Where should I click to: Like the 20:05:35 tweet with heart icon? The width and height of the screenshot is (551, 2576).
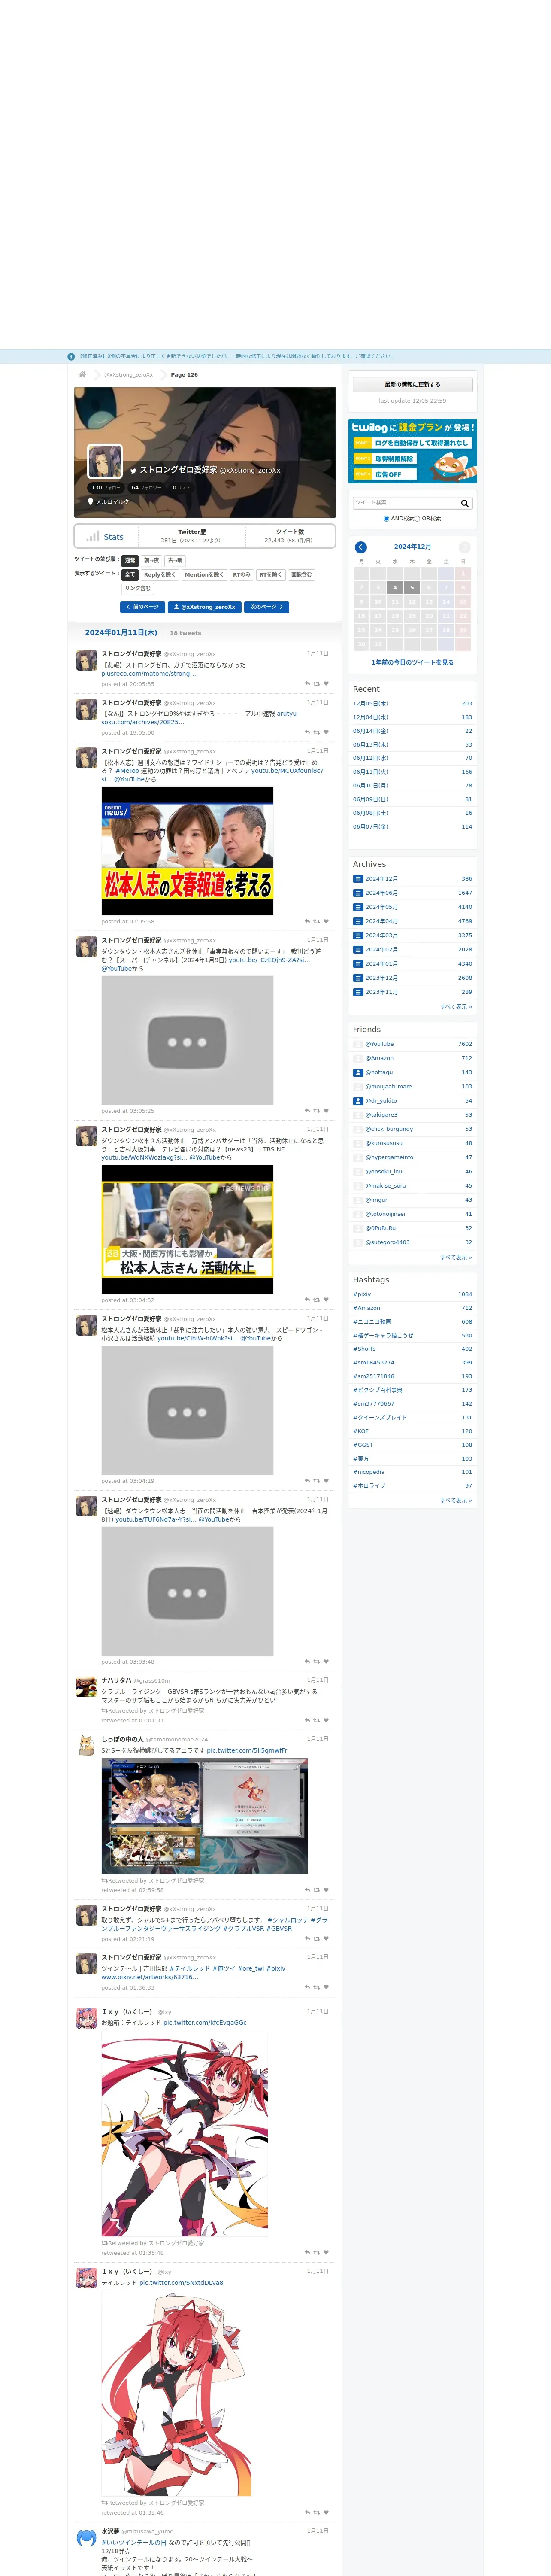point(326,684)
